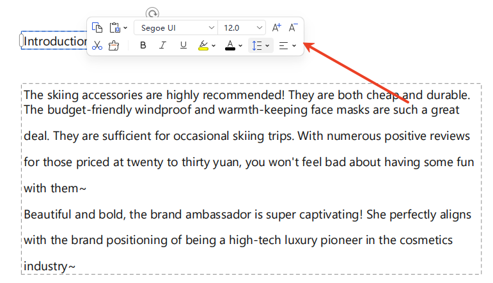The image size is (493, 283).
Task: Expand the font color dropdown arrow
Action: 240,46
